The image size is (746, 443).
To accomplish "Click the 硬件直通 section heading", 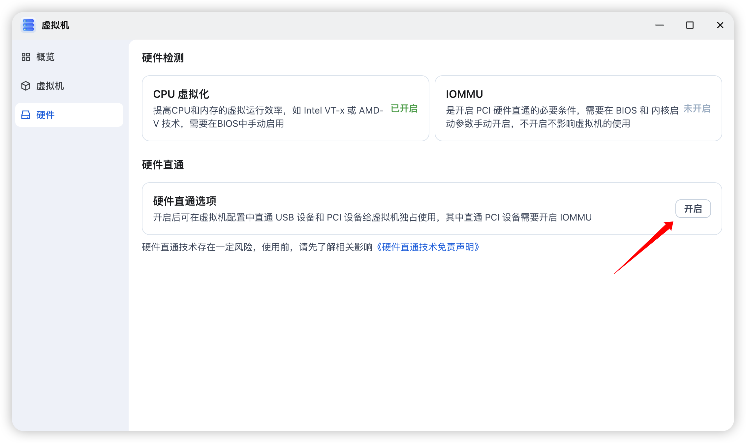I will click(163, 165).
